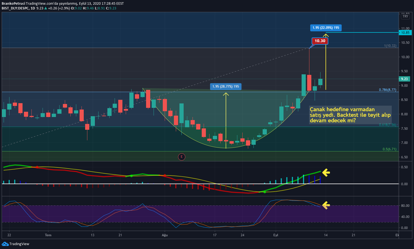The height and width of the screenshot is (249, 414).
Task: Click the Ağu date label on time axis
Action: pyautogui.click(x=165, y=235)
